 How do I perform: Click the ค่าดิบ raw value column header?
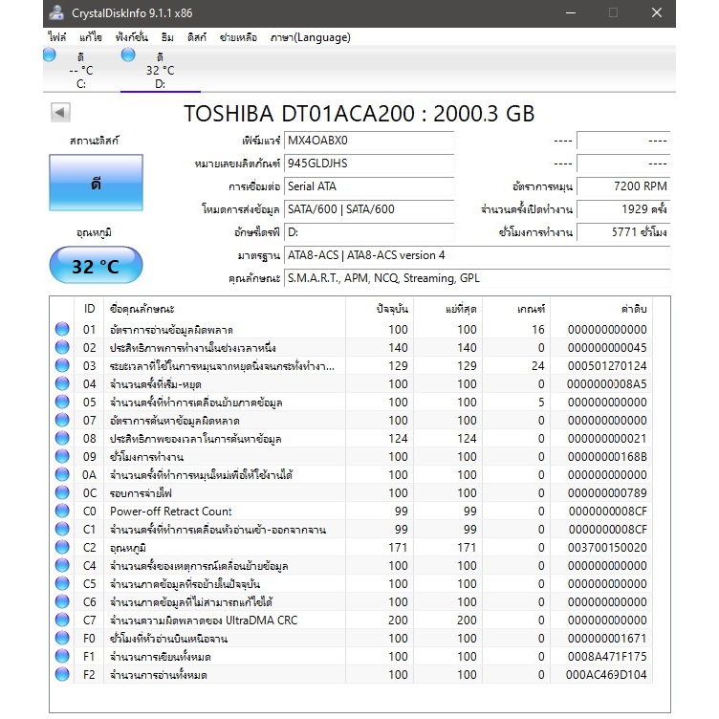pos(633,309)
